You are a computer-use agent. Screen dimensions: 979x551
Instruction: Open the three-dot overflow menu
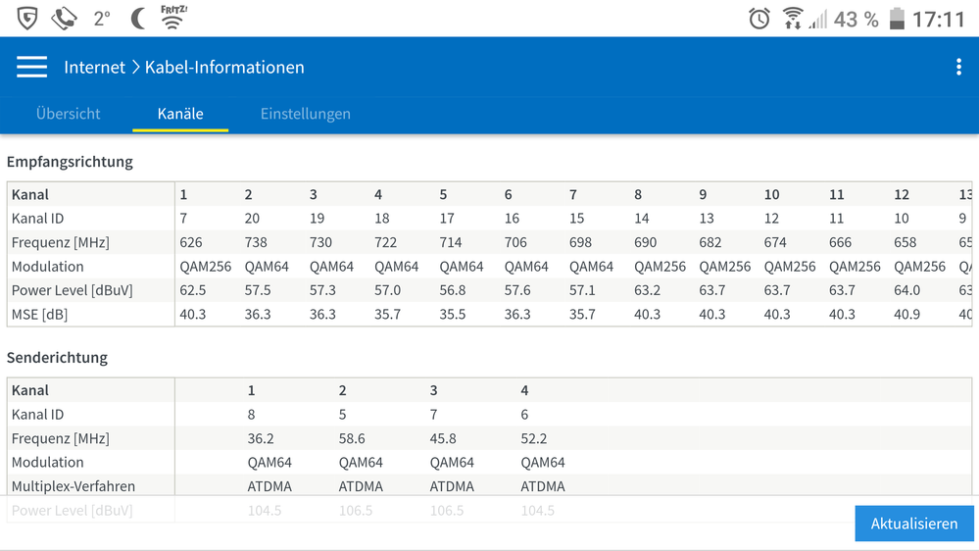click(958, 67)
